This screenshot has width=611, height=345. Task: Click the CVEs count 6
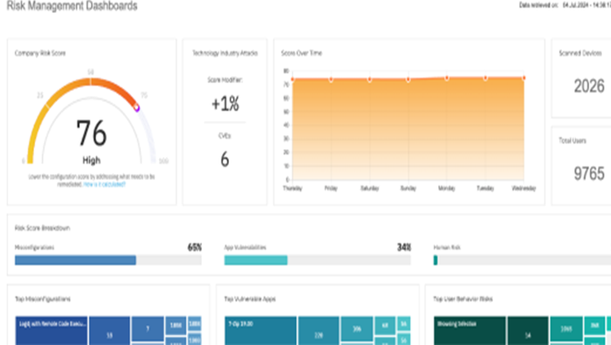pyautogui.click(x=225, y=159)
